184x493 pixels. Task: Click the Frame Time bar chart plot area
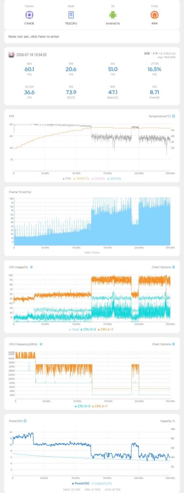(92, 221)
